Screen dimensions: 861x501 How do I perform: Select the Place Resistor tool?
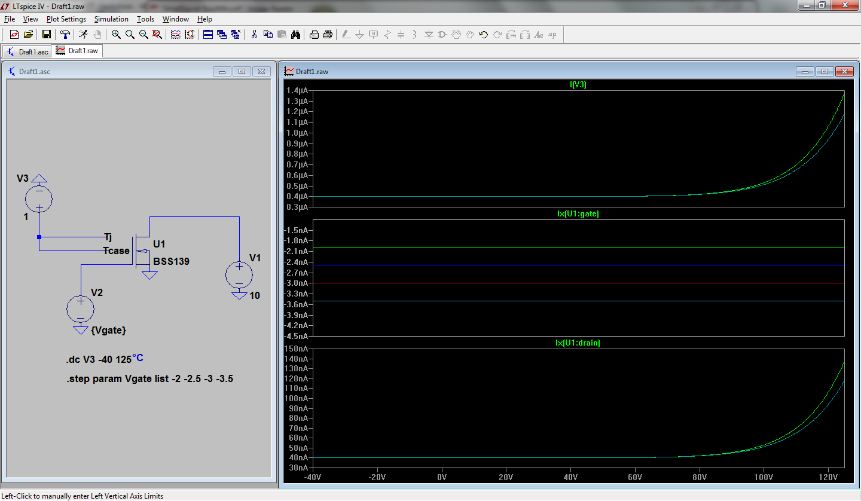coord(387,35)
